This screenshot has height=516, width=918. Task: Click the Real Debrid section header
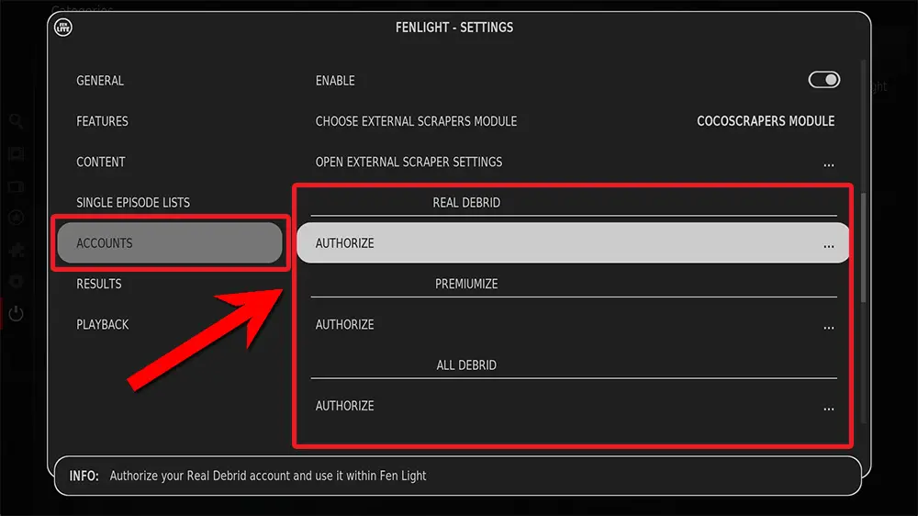(466, 203)
